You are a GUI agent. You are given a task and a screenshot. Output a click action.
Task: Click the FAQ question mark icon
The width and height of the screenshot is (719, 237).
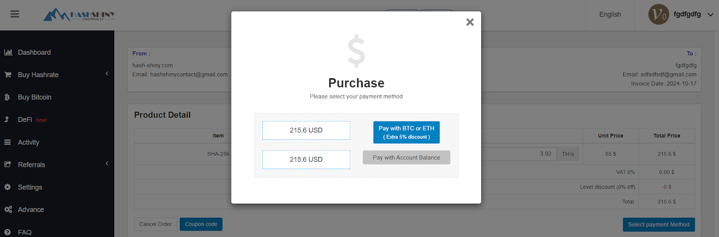coord(8,232)
